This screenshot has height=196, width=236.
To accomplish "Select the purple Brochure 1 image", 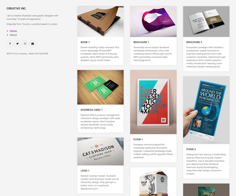I will coord(153,22).
